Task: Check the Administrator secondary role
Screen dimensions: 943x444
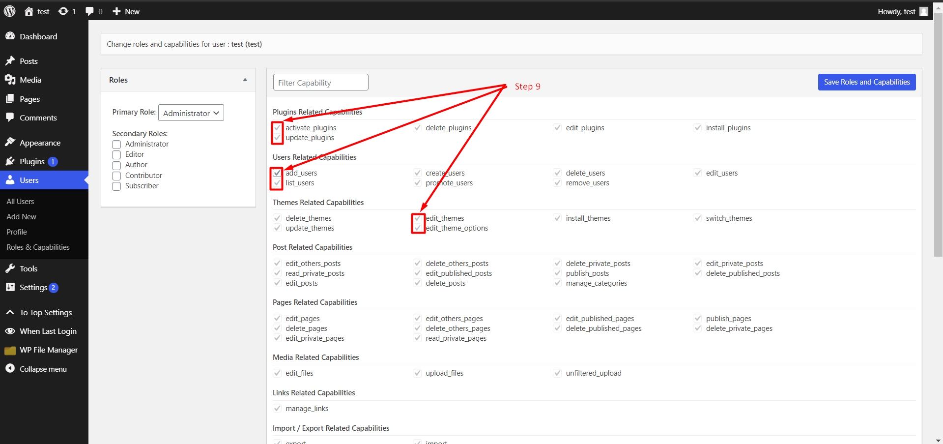Action: pos(116,145)
